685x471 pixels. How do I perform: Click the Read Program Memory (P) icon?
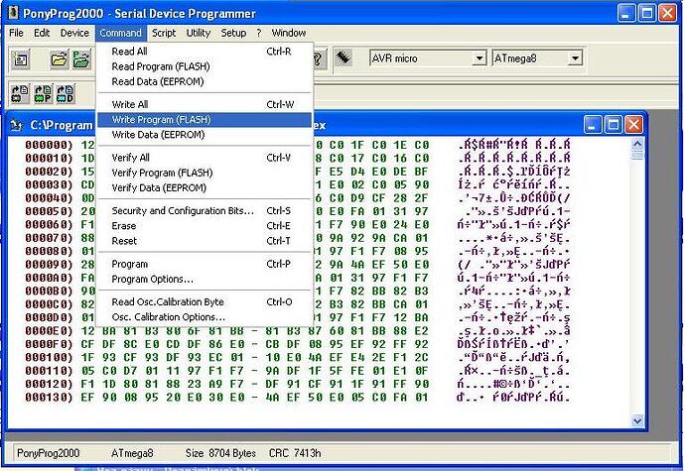point(43,93)
